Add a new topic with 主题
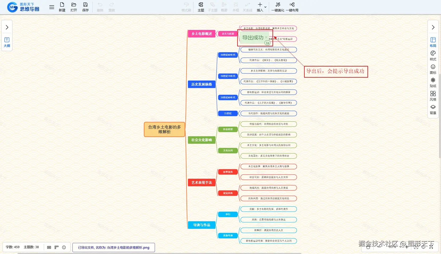 click(x=201, y=7)
